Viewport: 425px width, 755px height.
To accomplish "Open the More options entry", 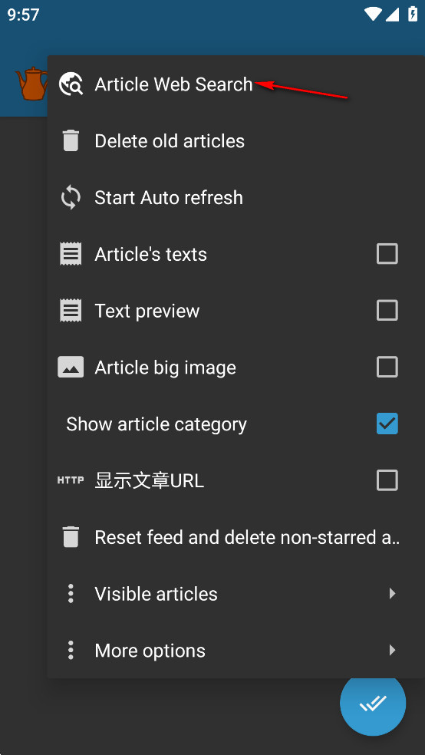I will pyautogui.click(x=236, y=651).
